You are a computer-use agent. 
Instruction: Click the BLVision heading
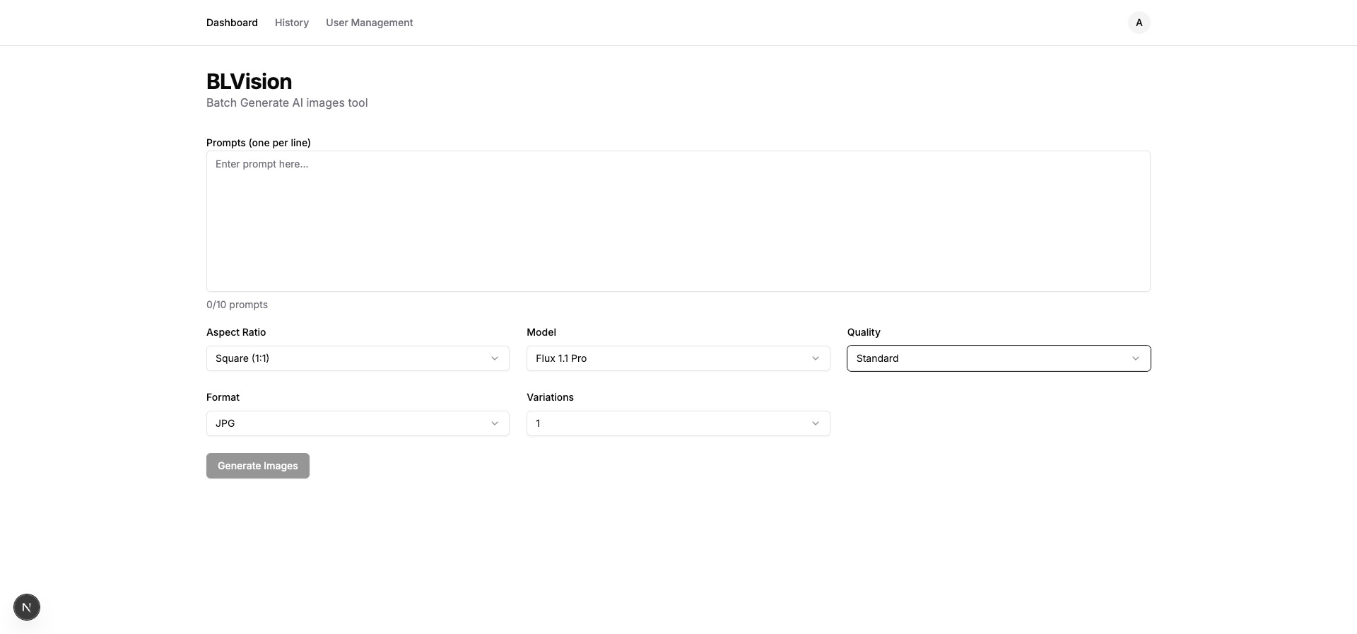tap(249, 82)
